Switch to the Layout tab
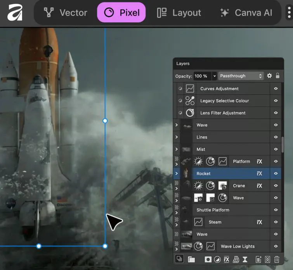The height and width of the screenshot is (270, 293). 179,12
